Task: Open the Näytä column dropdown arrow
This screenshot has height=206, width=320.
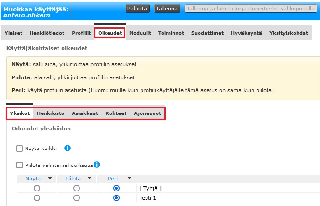Action: pyautogui.click(x=49, y=179)
